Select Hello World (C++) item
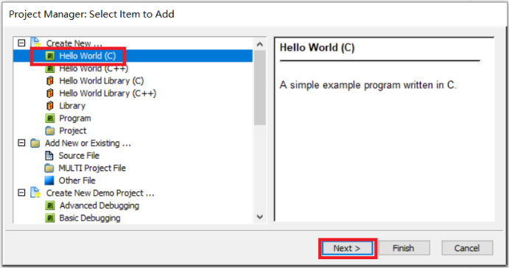 [x=94, y=68]
